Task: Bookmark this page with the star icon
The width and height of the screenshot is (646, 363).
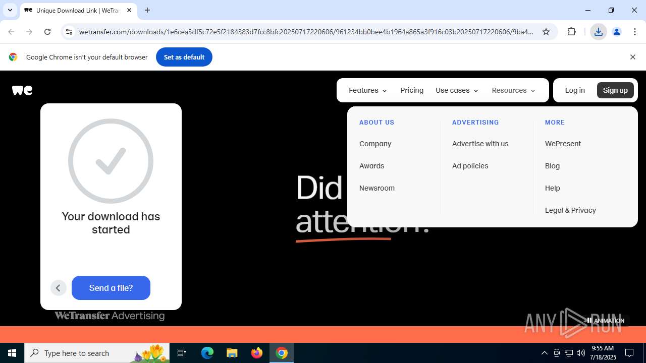Action: 546,32
